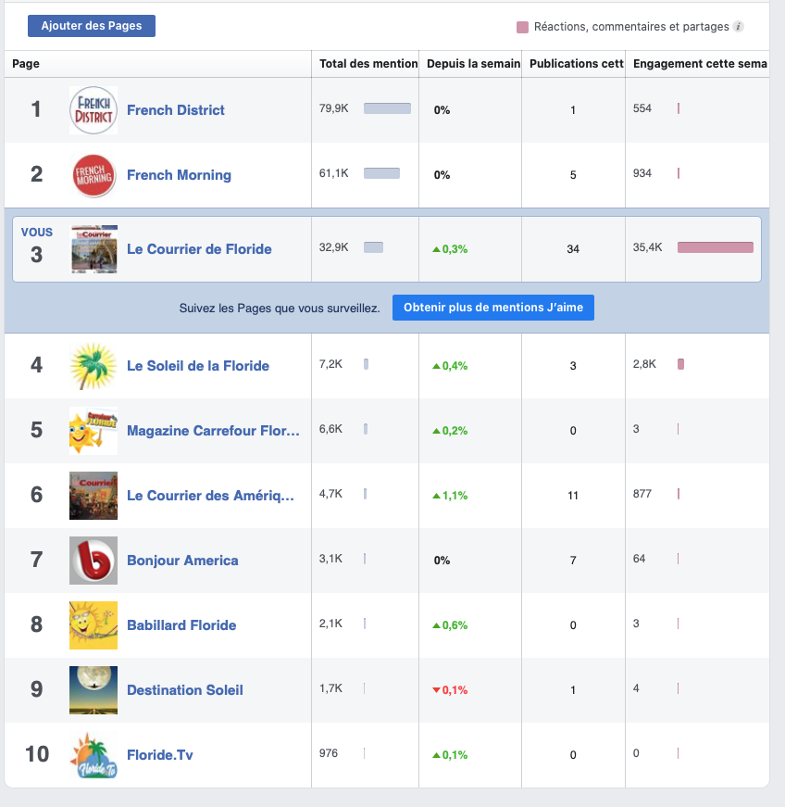
Task: Click the green up arrow beside 0,3%
Action: [x=436, y=249]
